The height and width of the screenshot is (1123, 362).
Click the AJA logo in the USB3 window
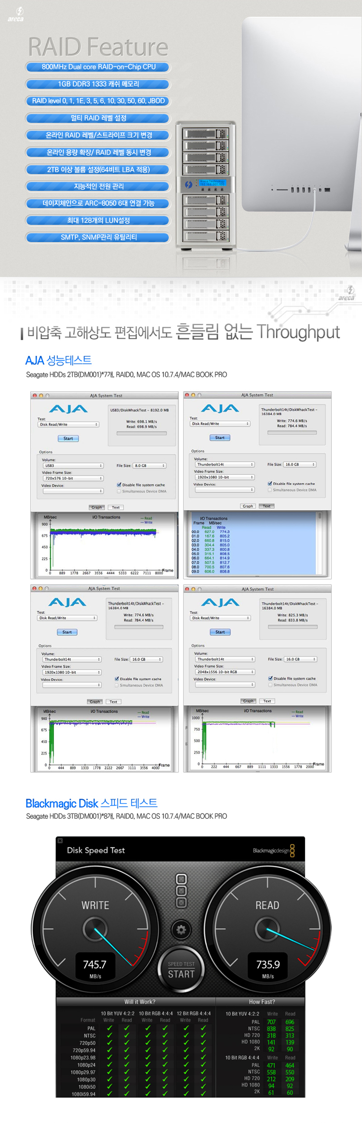pos(69,409)
